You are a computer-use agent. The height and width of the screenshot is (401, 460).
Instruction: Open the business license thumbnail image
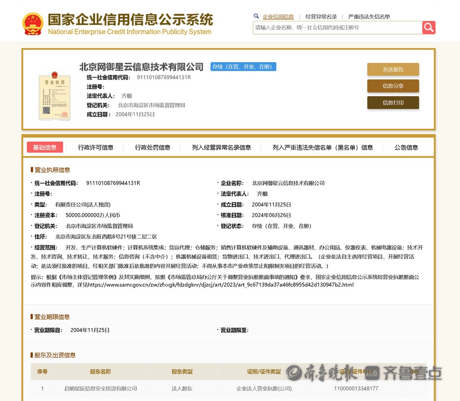click(55, 96)
